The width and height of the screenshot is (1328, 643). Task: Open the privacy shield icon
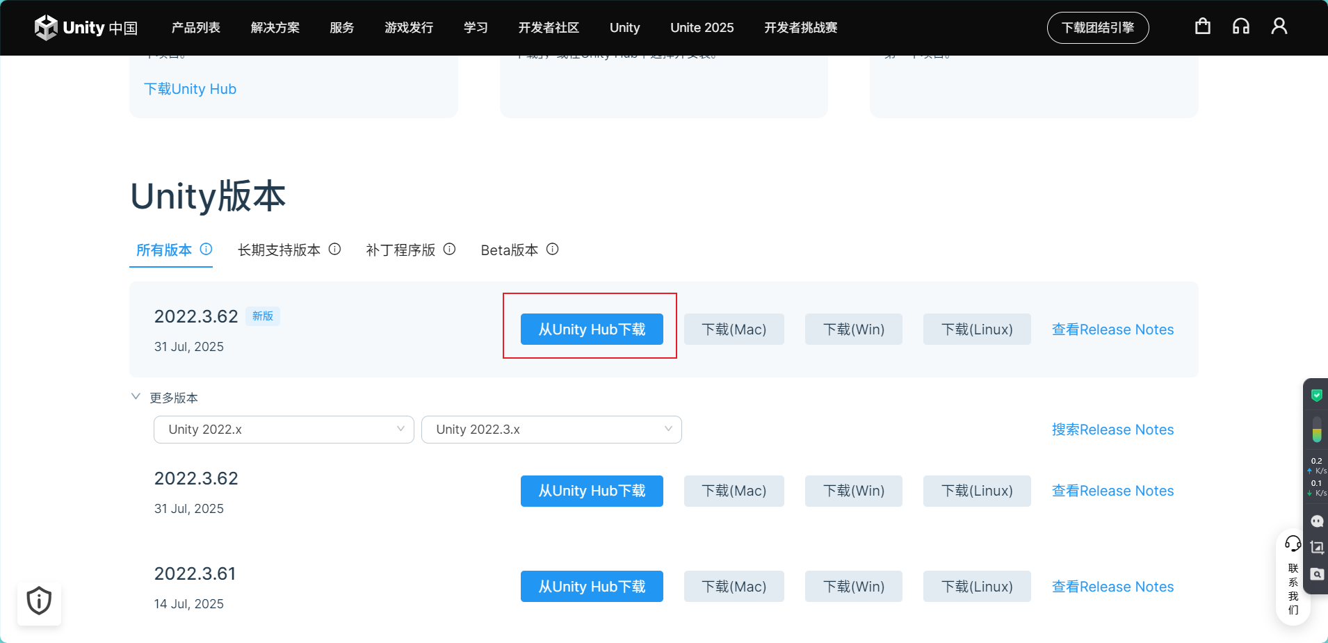(39, 601)
